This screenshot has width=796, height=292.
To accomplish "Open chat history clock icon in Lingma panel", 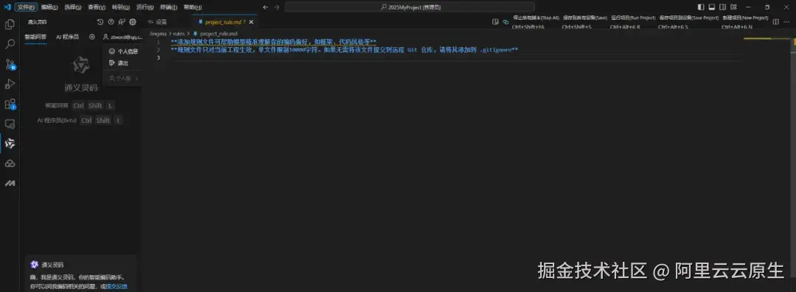I will click(100, 22).
